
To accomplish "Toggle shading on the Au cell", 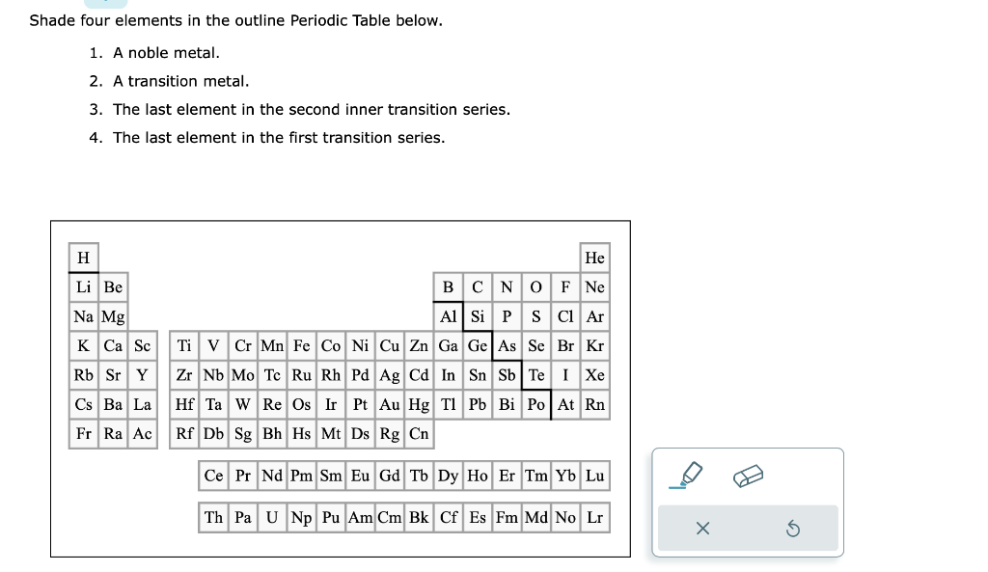I will click(x=389, y=405).
